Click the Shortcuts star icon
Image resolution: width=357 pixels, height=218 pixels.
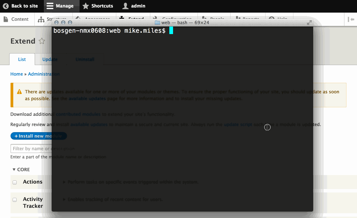click(x=86, y=6)
